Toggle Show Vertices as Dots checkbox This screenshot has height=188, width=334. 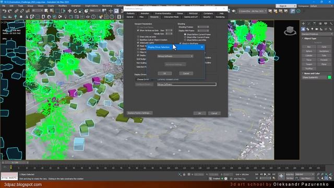(x=138, y=30)
